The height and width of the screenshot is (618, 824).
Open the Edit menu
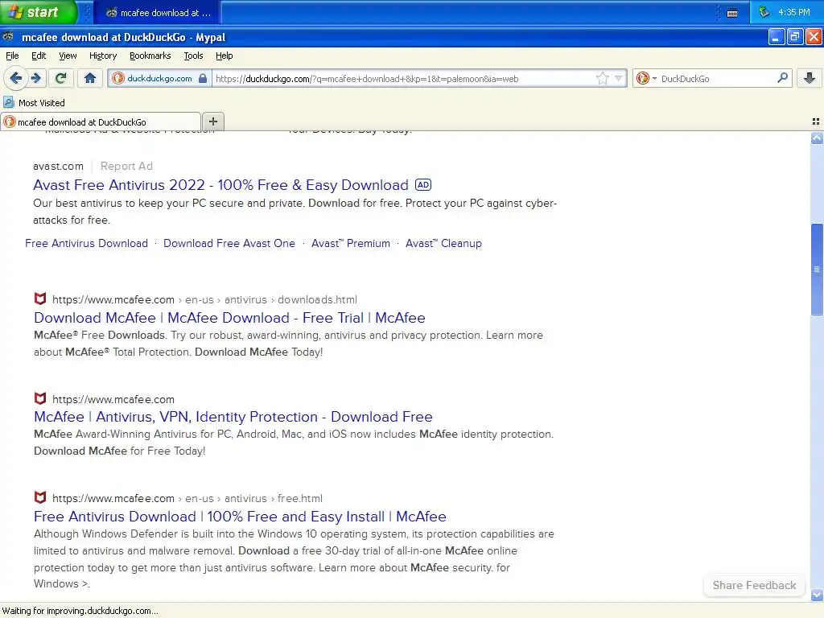(39, 56)
